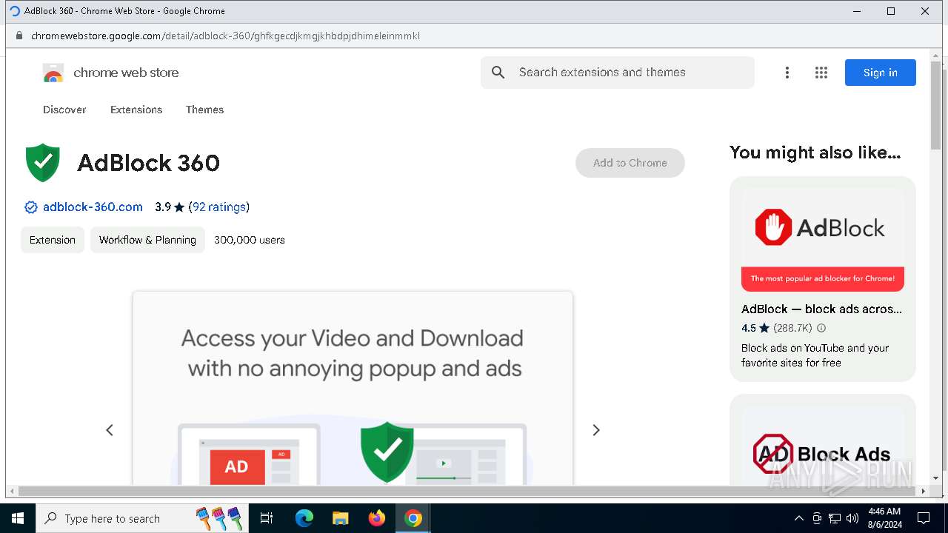Open the AdBlock — block ads across title

[x=821, y=309]
